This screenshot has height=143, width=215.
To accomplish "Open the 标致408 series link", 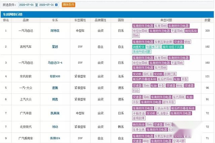I will pos(55,76).
